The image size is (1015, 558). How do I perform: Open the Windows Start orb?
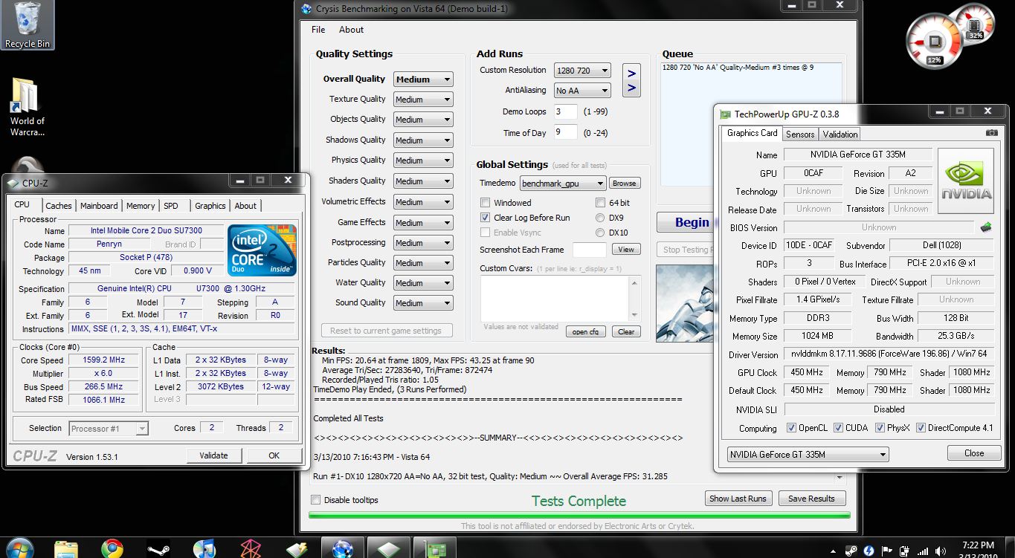pos(19,548)
